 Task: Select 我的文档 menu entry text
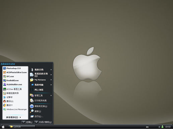tap(39, 70)
